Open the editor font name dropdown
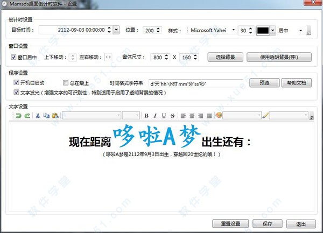The width and height of the screenshot is (323, 233). point(118,115)
